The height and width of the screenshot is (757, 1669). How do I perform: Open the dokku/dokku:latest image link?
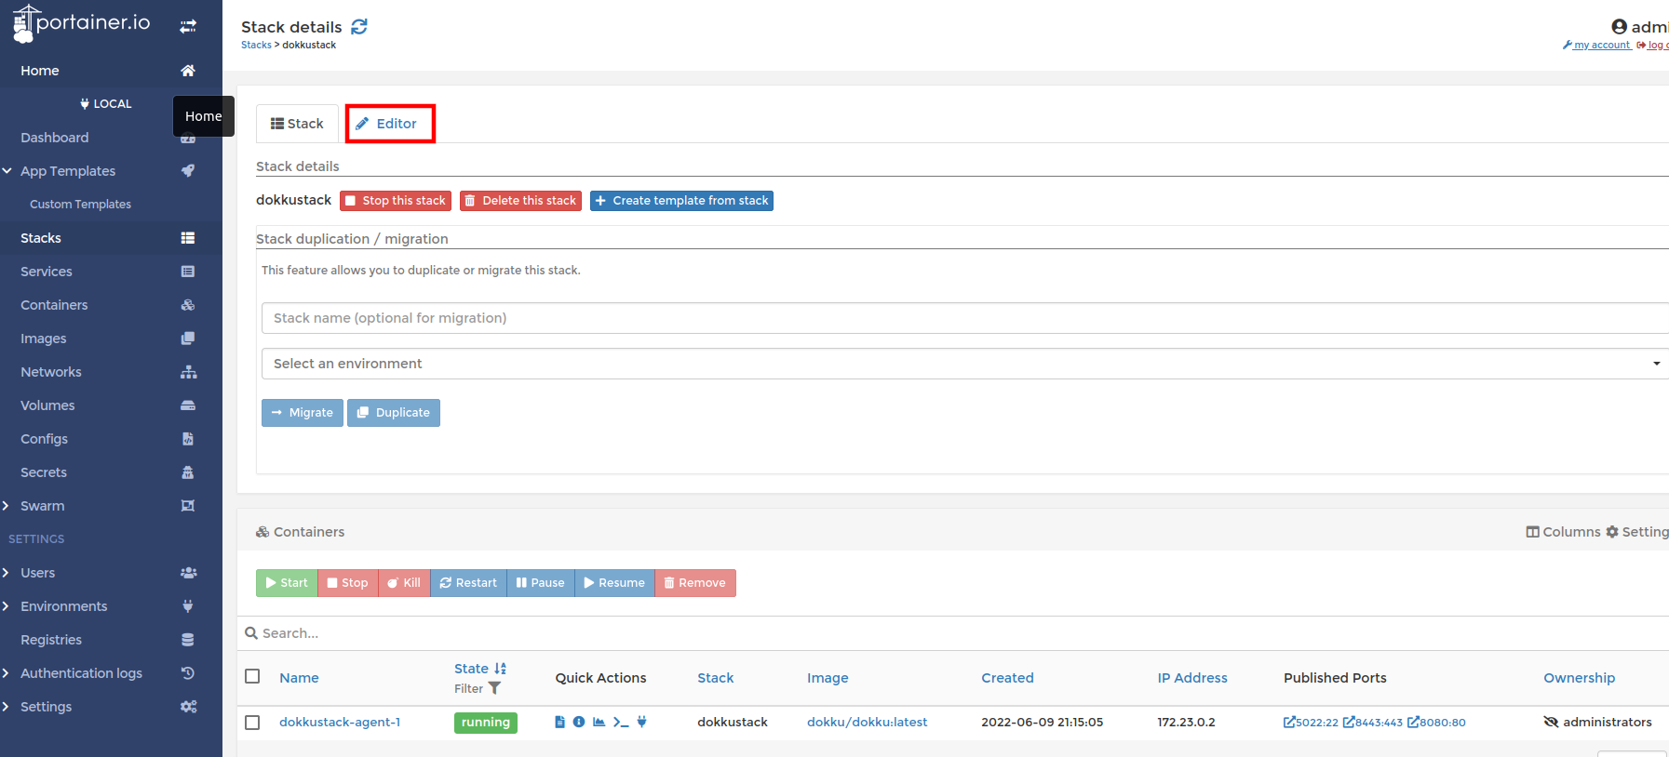[x=867, y=723]
